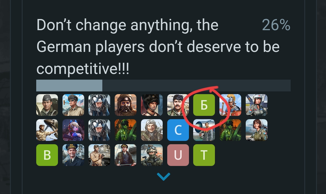This screenshot has height=194, width=326.
Task: Open the anime girl avatar profile
Action: pyautogui.click(x=73, y=130)
